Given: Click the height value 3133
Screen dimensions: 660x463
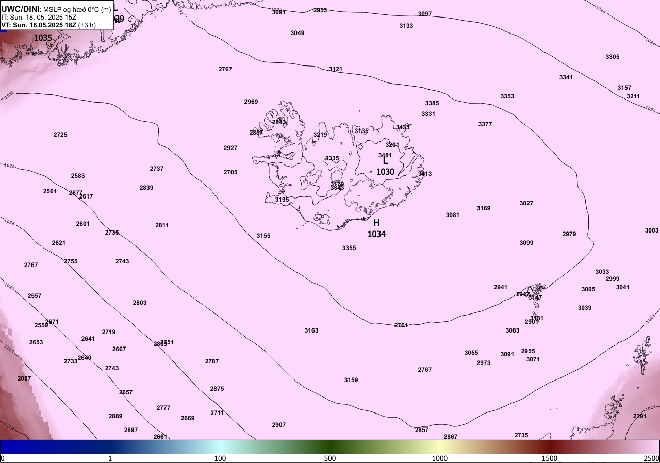Looking at the screenshot, I should [406, 26].
